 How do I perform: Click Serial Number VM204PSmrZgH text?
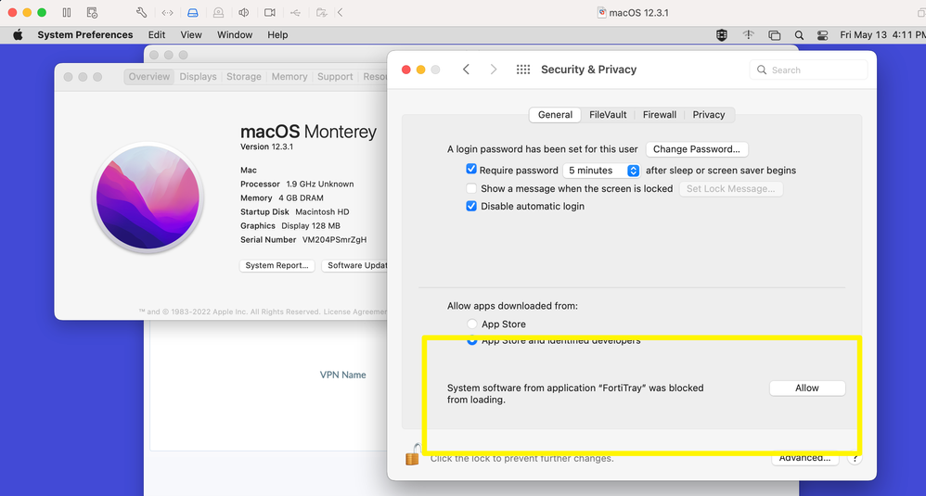point(303,240)
